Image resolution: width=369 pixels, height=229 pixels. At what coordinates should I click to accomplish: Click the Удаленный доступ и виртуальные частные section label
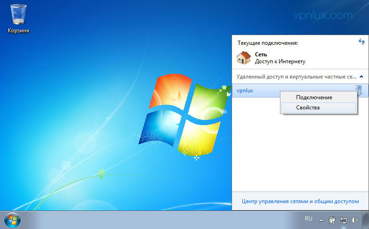click(297, 77)
